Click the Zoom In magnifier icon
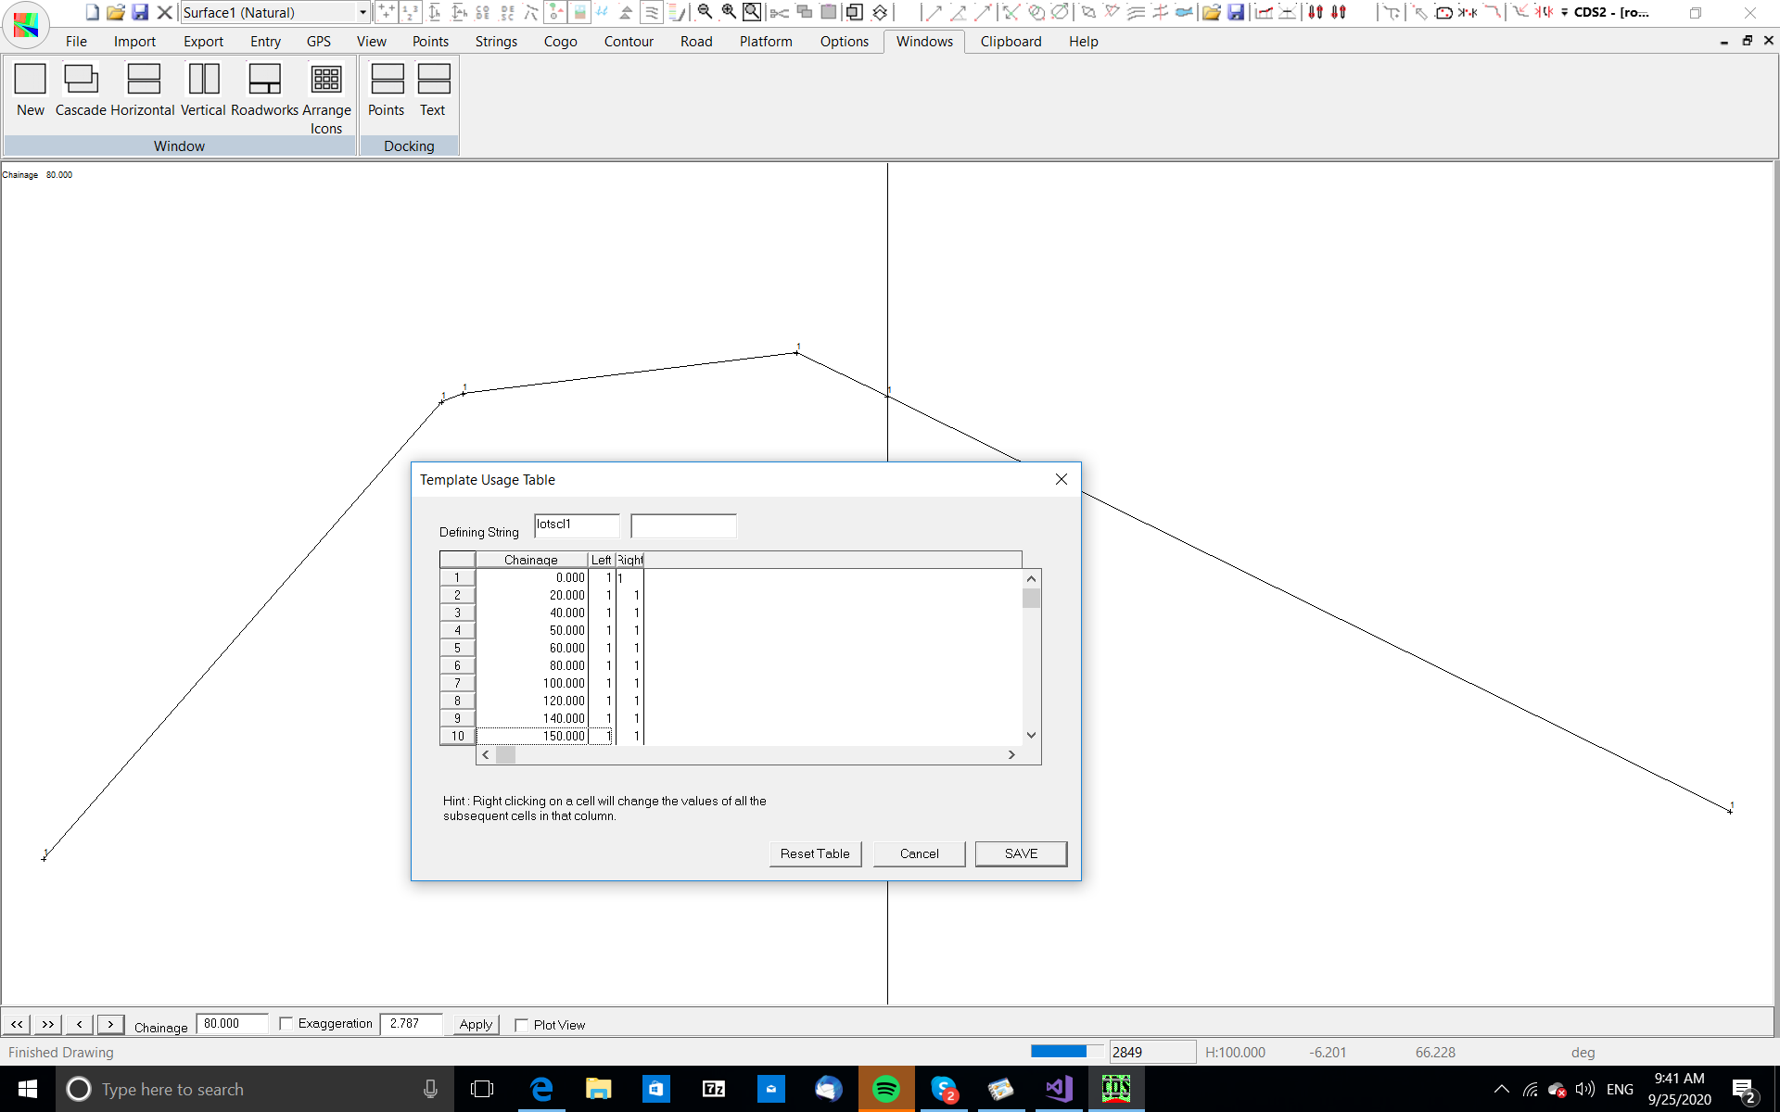Viewport: 1780px width, 1112px height. coord(729,12)
